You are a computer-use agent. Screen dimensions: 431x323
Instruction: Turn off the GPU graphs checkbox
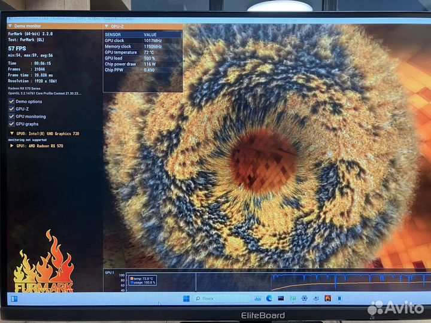point(11,124)
